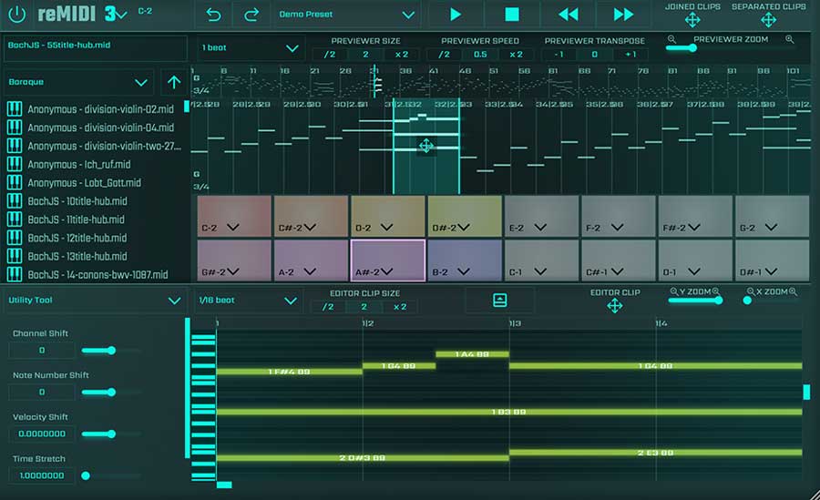Open the D#-2 pad dropdown
This screenshot has height=500, width=820.
click(464, 227)
